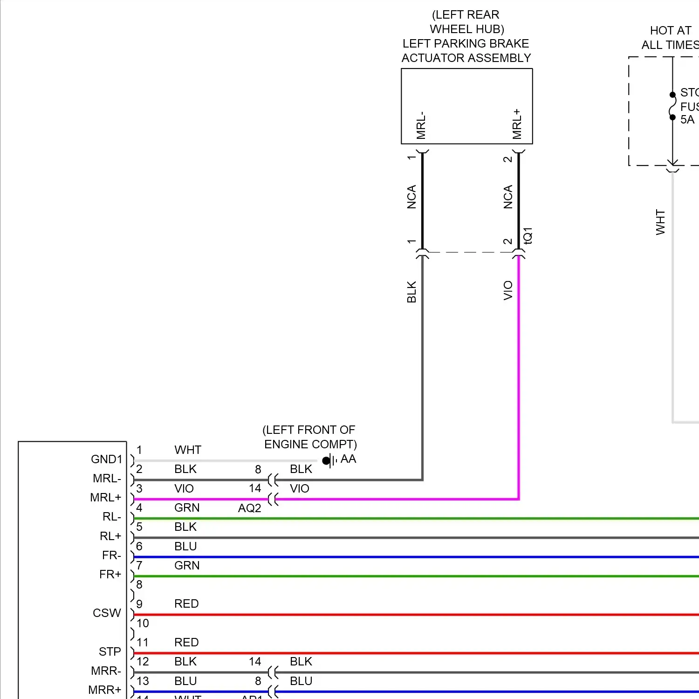The image size is (699, 699).
Task: Select the "MRR-" terminal label
Action: click(106, 671)
